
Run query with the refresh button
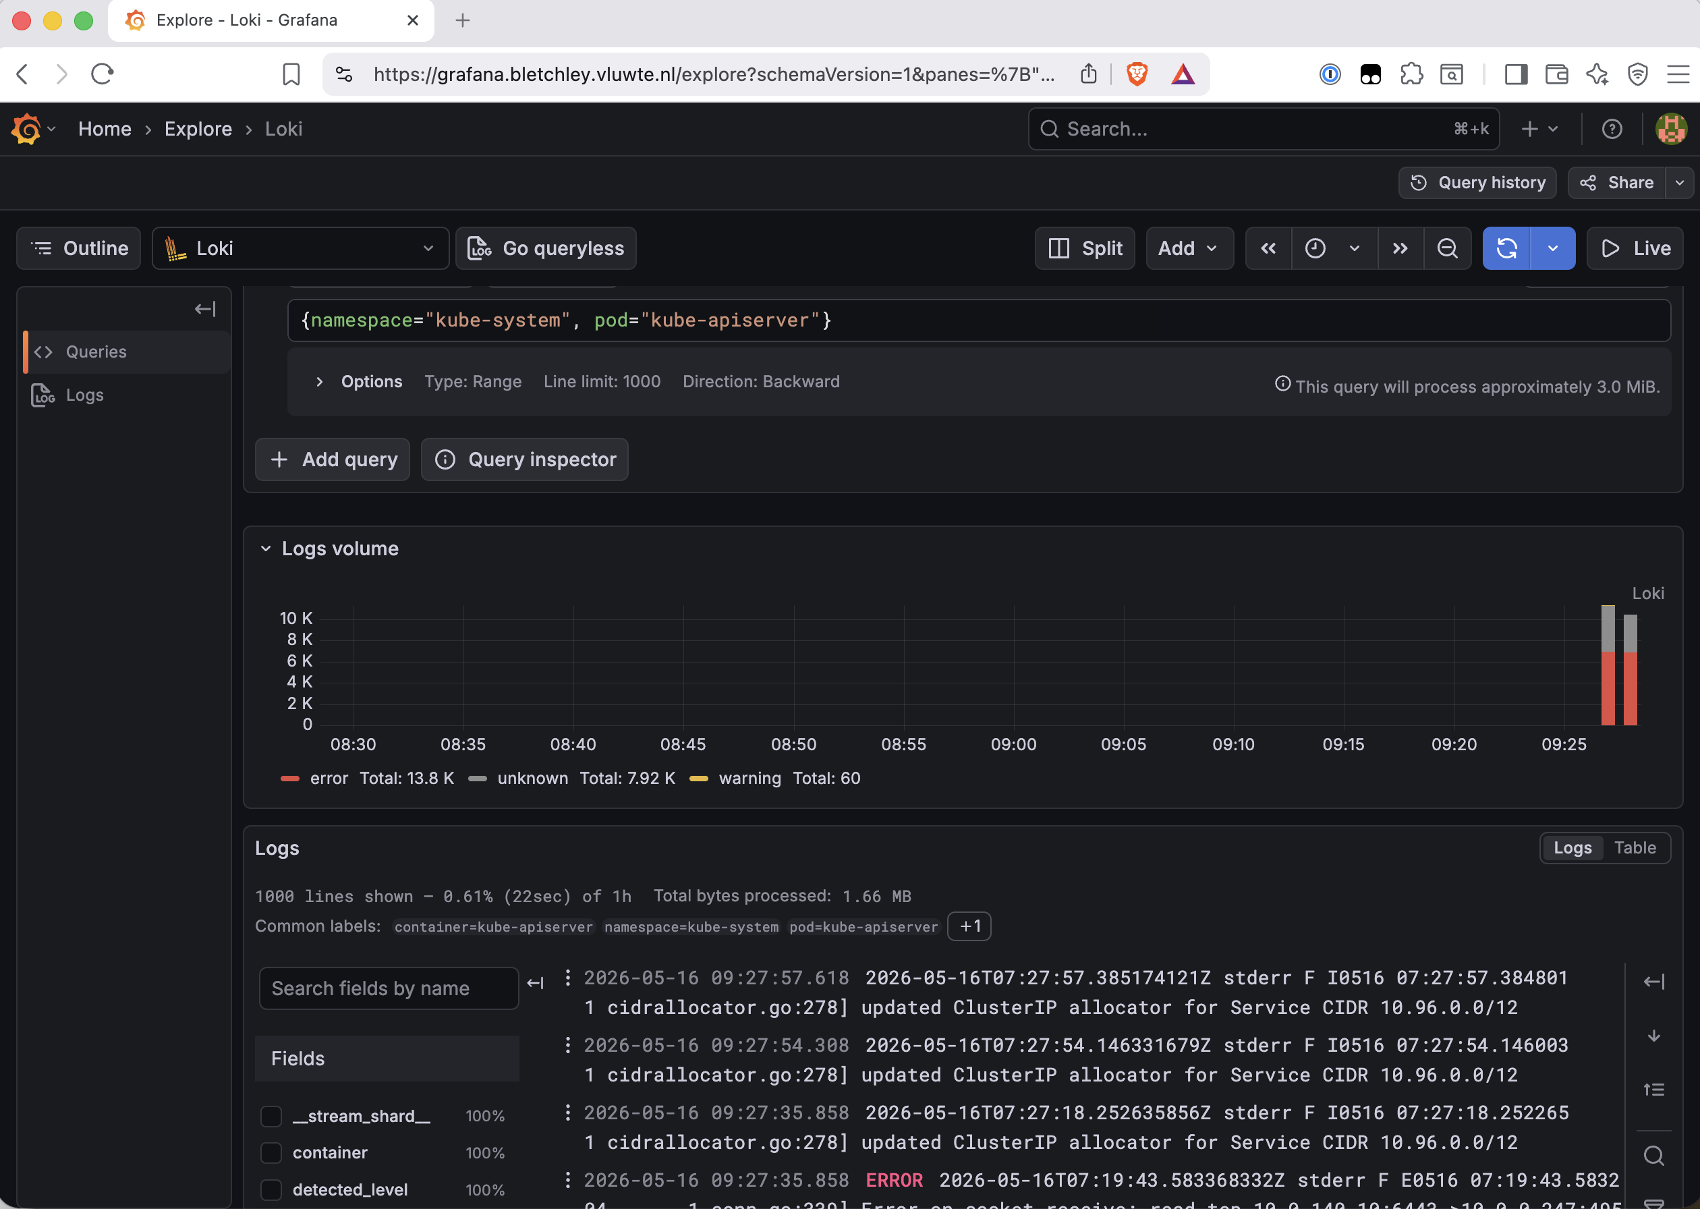(1506, 248)
